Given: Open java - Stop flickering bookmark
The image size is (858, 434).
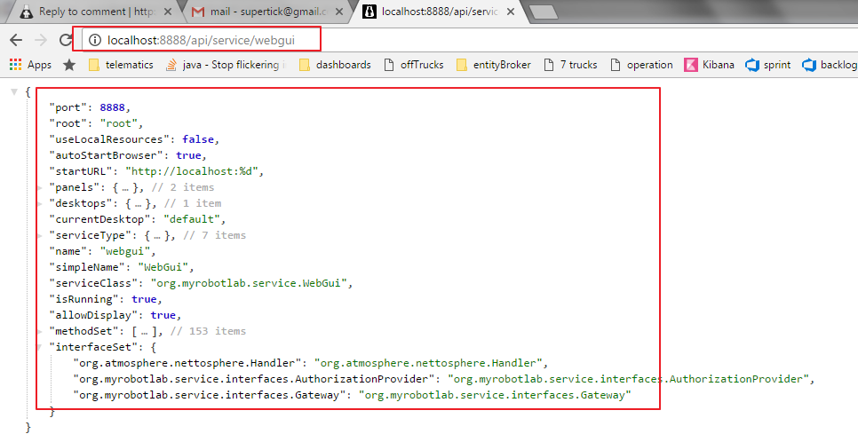Looking at the screenshot, I should [x=226, y=65].
